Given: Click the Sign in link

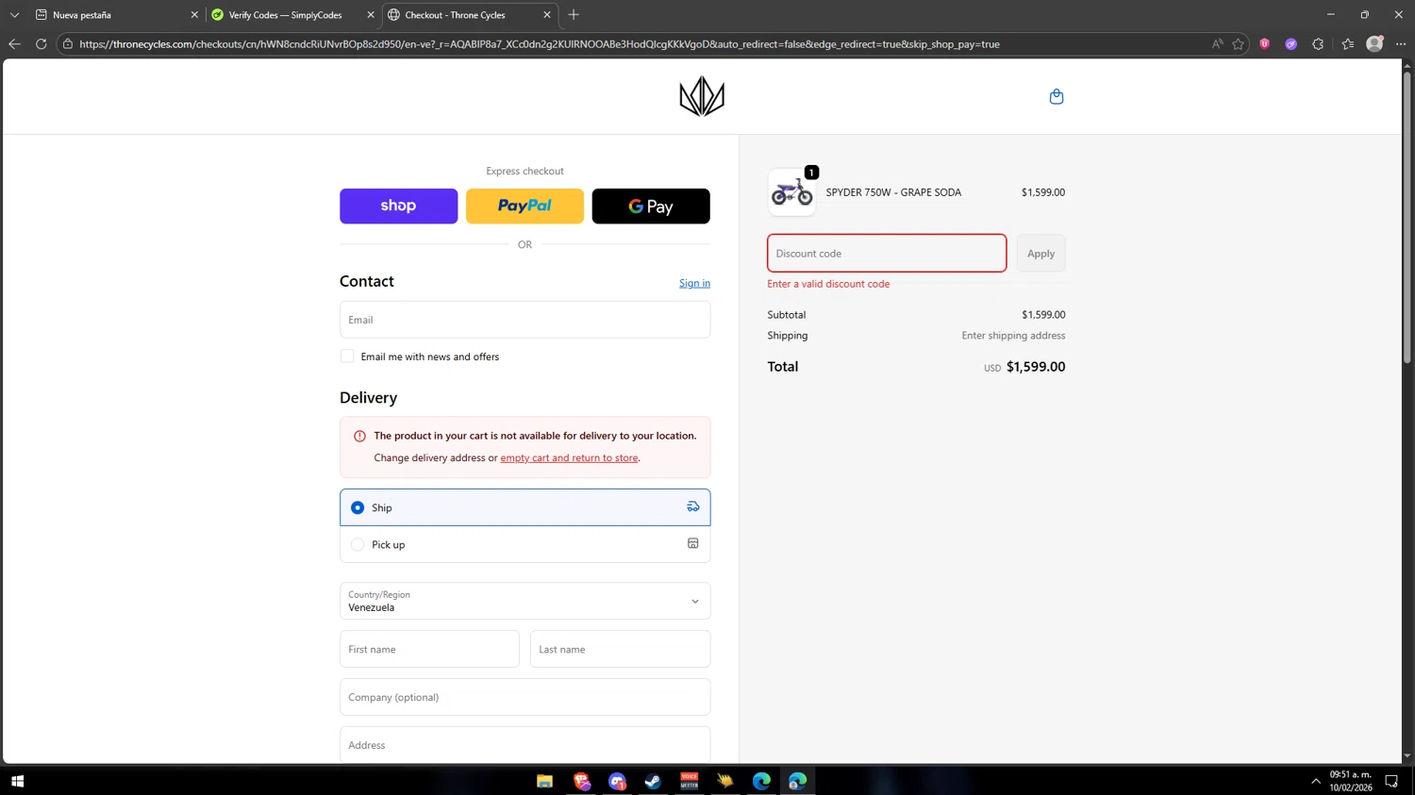Looking at the screenshot, I should point(694,283).
